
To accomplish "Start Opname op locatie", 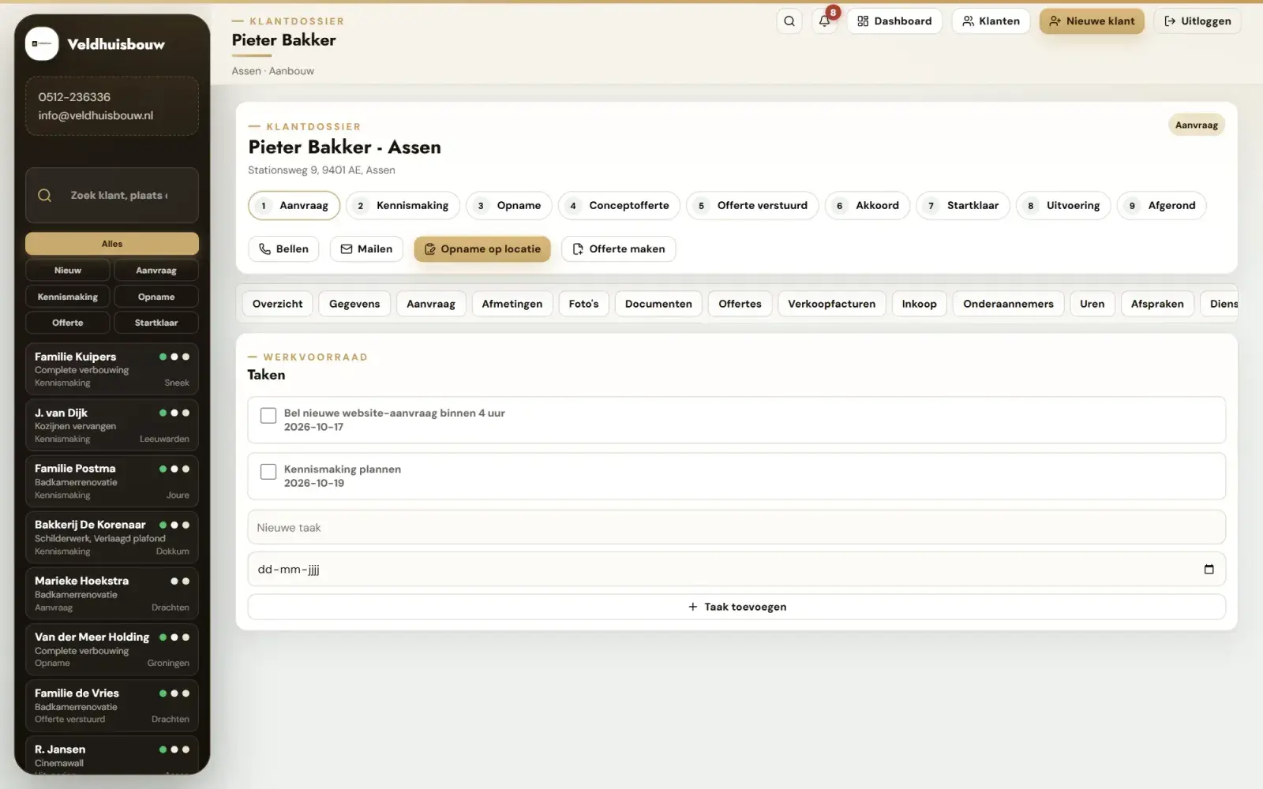I will click(482, 249).
